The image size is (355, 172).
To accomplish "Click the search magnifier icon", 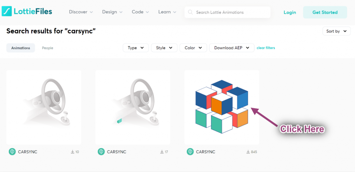I will [190, 12].
